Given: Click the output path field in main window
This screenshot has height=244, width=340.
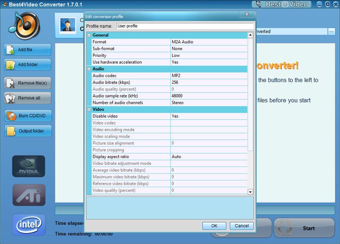Looking at the screenshot, I should [292, 31].
